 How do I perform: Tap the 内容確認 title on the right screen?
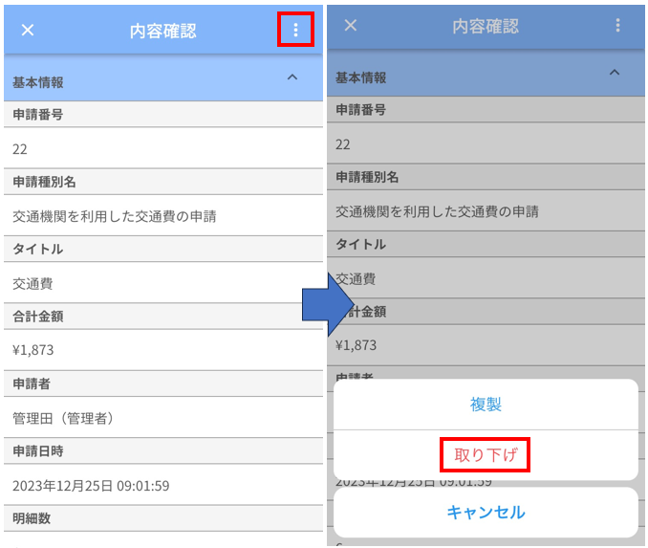tap(485, 27)
